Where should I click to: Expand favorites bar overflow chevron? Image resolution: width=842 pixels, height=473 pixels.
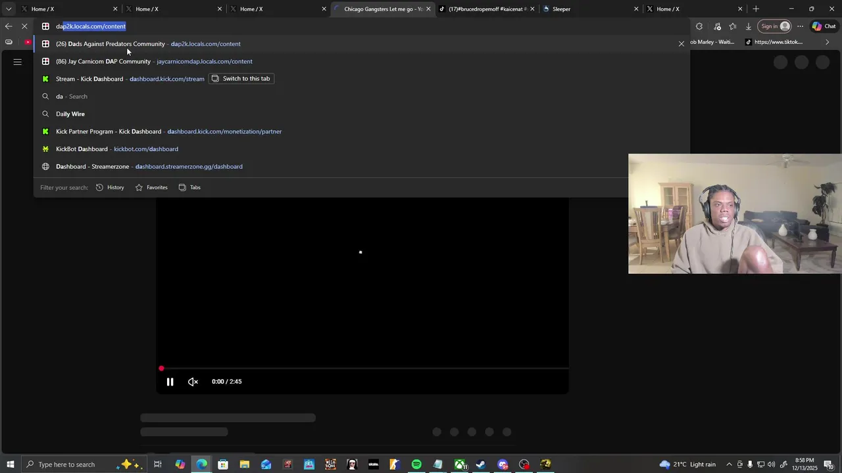(x=828, y=42)
